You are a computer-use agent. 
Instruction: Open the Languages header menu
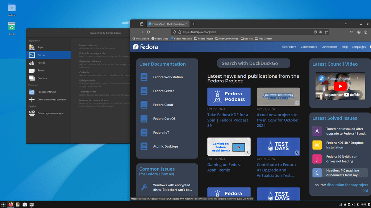[359, 47]
